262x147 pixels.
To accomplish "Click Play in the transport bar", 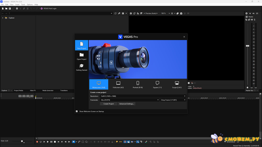I will coord(48,142).
